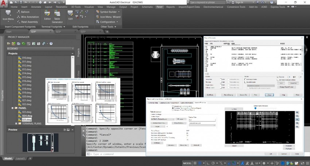Open the Icon Menu Wizard
The image size is (310, 166).
(x=108, y=17)
